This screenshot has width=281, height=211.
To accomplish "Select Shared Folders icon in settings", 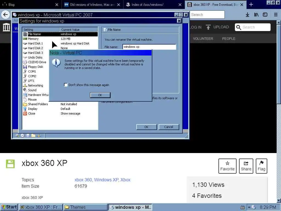I will pos(25,104).
